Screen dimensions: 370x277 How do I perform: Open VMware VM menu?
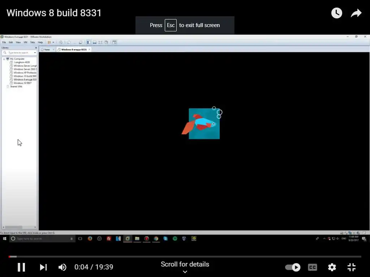point(25,43)
